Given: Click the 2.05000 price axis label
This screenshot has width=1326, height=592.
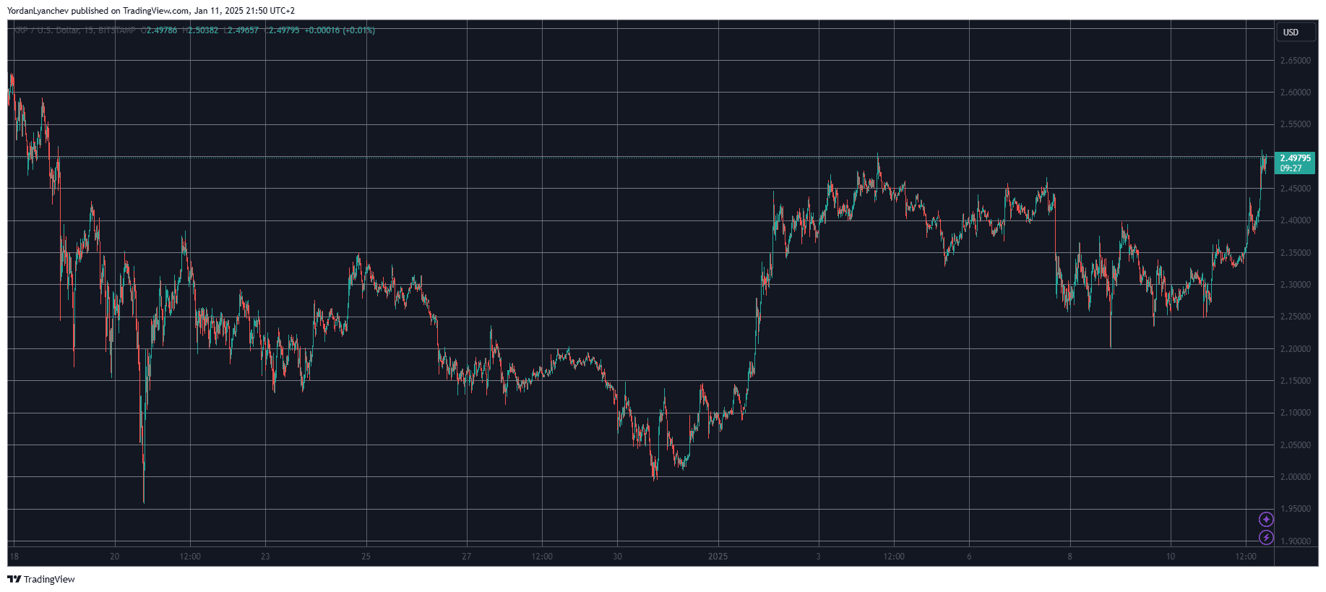Looking at the screenshot, I should click(x=1295, y=445).
